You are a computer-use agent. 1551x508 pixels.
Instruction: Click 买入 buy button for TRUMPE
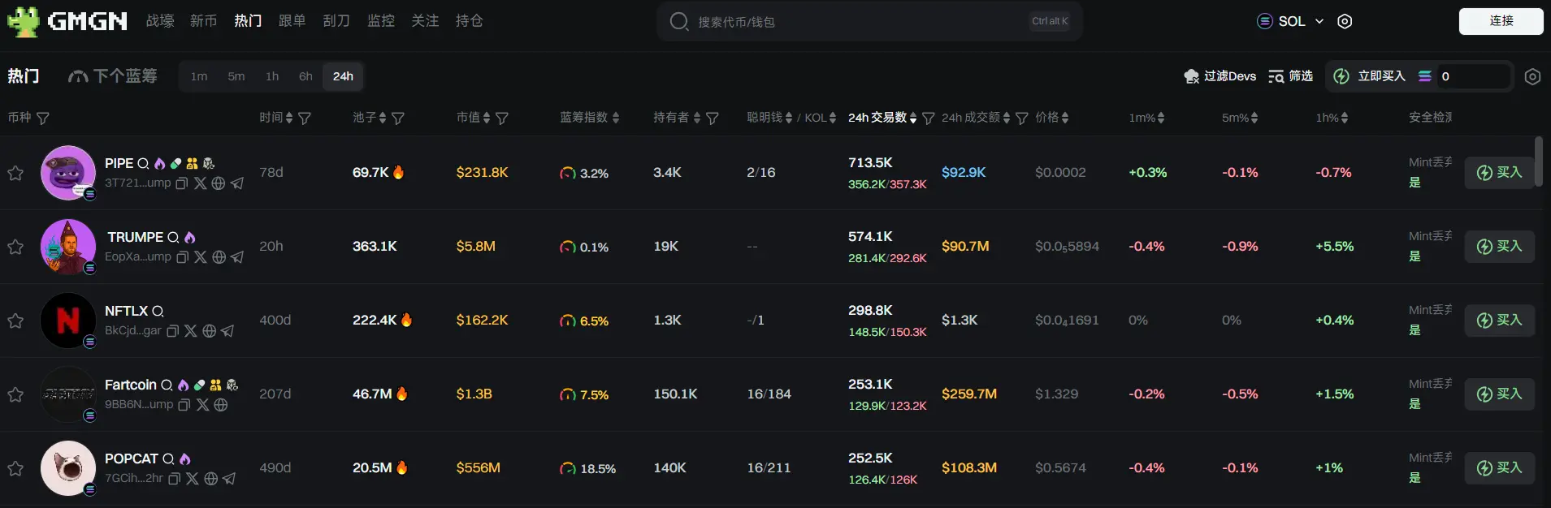tap(1499, 247)
